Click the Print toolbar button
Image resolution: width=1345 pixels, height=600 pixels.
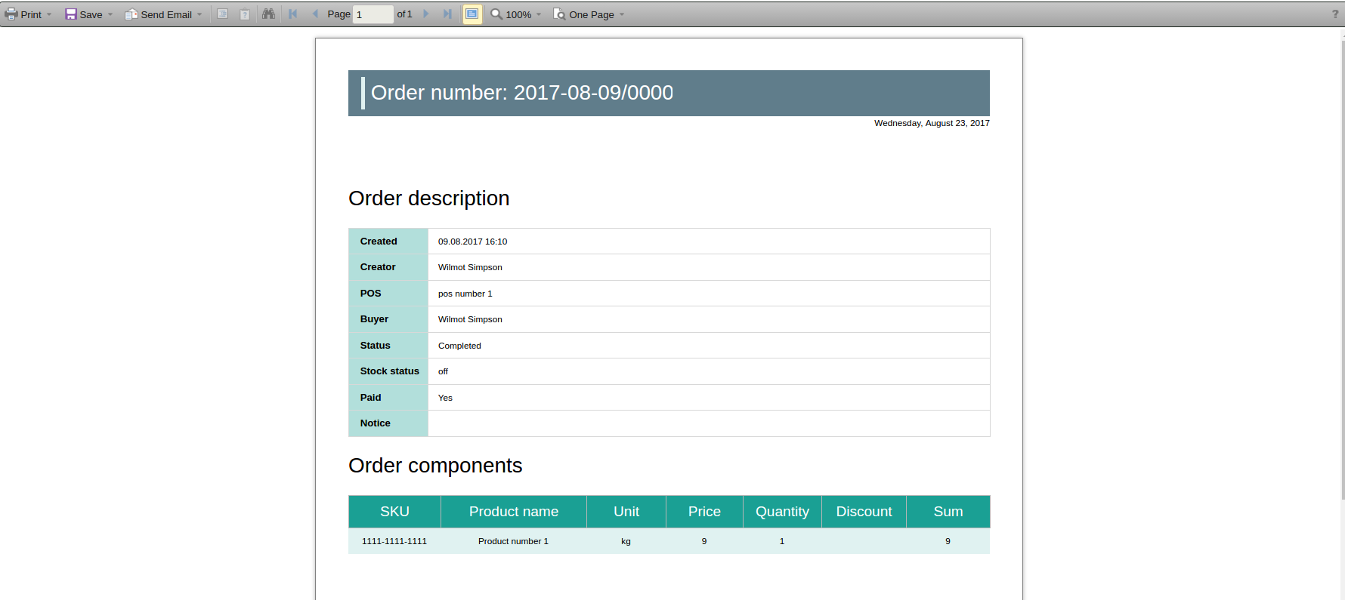tap(23, 14)
